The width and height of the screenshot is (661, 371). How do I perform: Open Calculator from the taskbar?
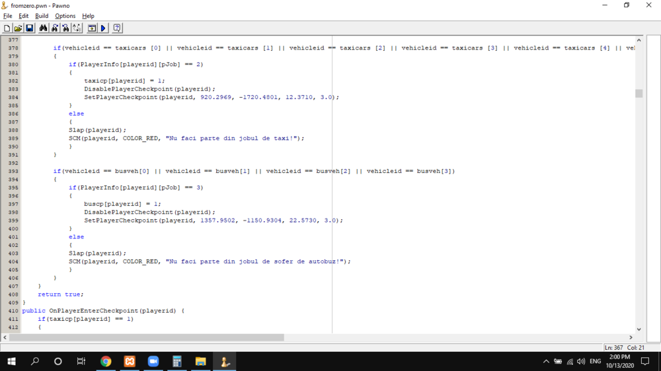176,361
